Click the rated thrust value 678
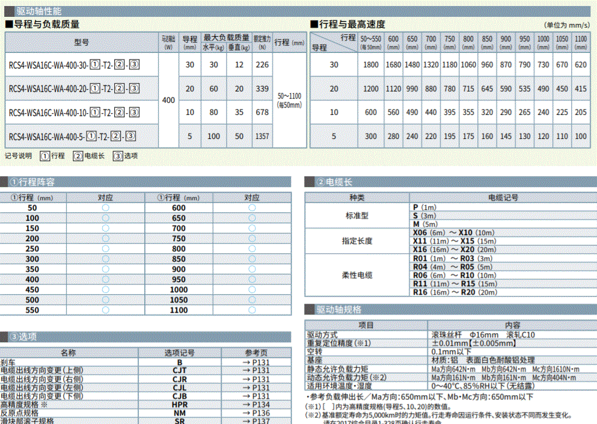This screenshot has height=424, width=597. [x=262, y=112]
